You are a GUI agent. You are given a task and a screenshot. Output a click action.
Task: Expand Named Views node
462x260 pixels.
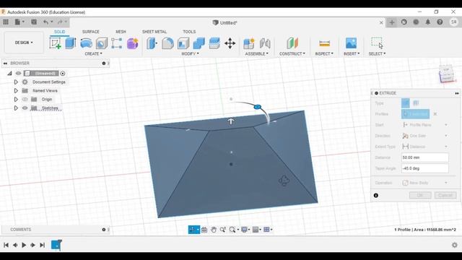[x=16, y=91]
